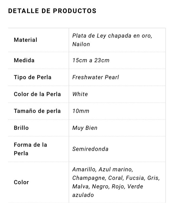Select the Medida row label
This screenshot has width=174, height=203.
point(24,60)
